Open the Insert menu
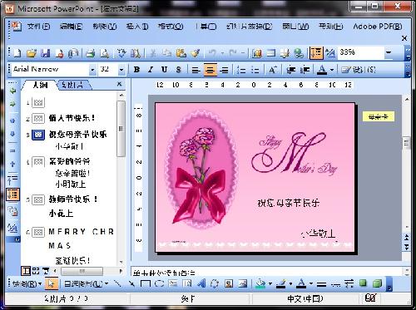The image size is (416, 310). pos(137,27)
